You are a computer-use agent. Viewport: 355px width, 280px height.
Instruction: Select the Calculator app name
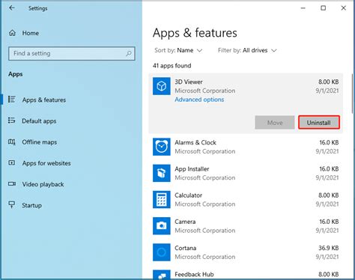189,195
